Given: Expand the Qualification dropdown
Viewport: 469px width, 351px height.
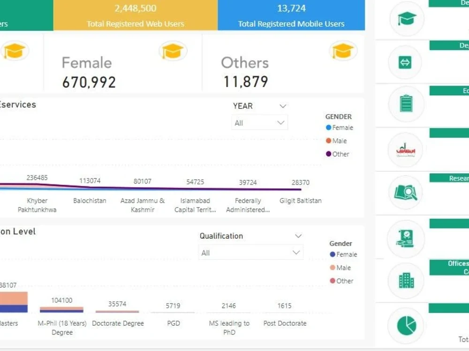Looking at the screenshot, I should point(251,236).
